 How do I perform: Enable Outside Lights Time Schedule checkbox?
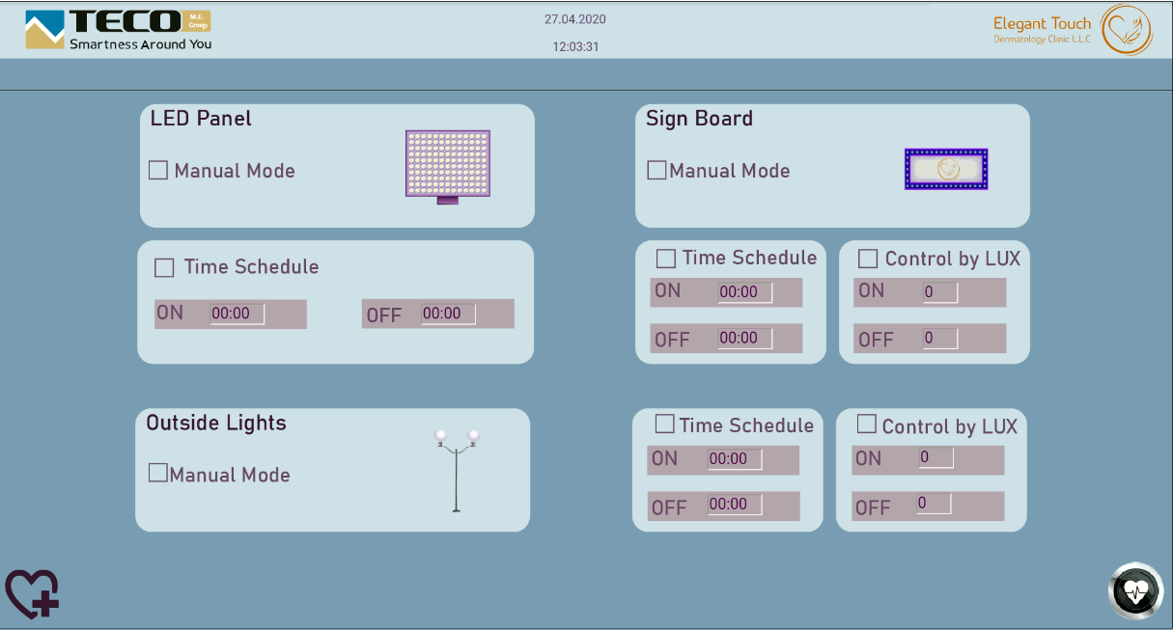pyautogui.click(x=664, y=425)
